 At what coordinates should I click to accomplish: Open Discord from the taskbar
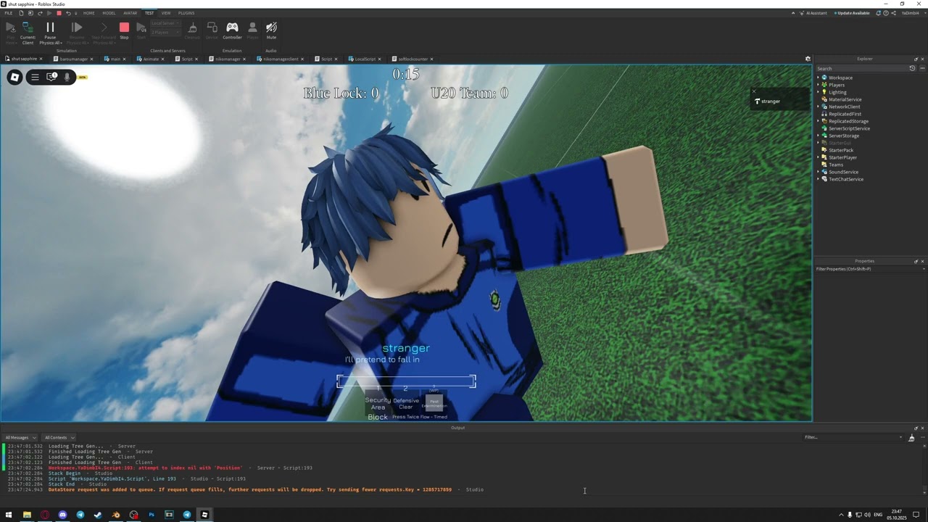coord(62,515)
